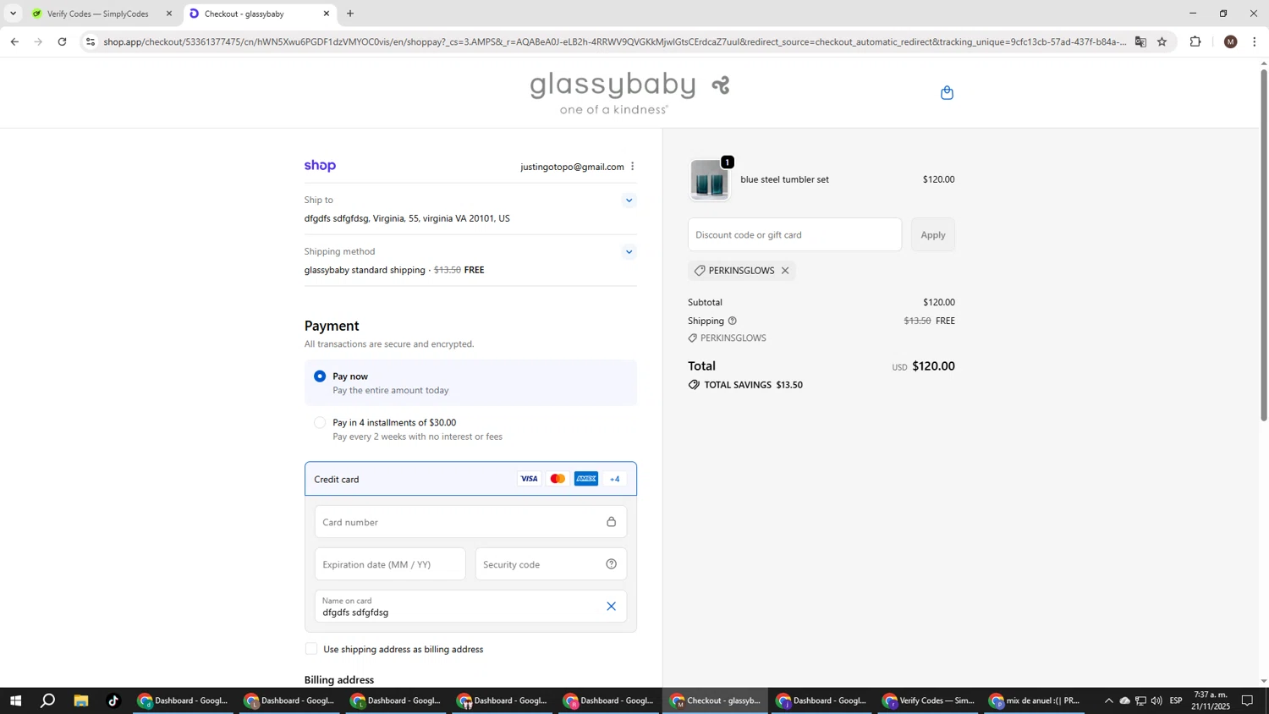Select Pay in 4 installments option
Viewport: 1269px width, 714px height.
coord(320,423)
